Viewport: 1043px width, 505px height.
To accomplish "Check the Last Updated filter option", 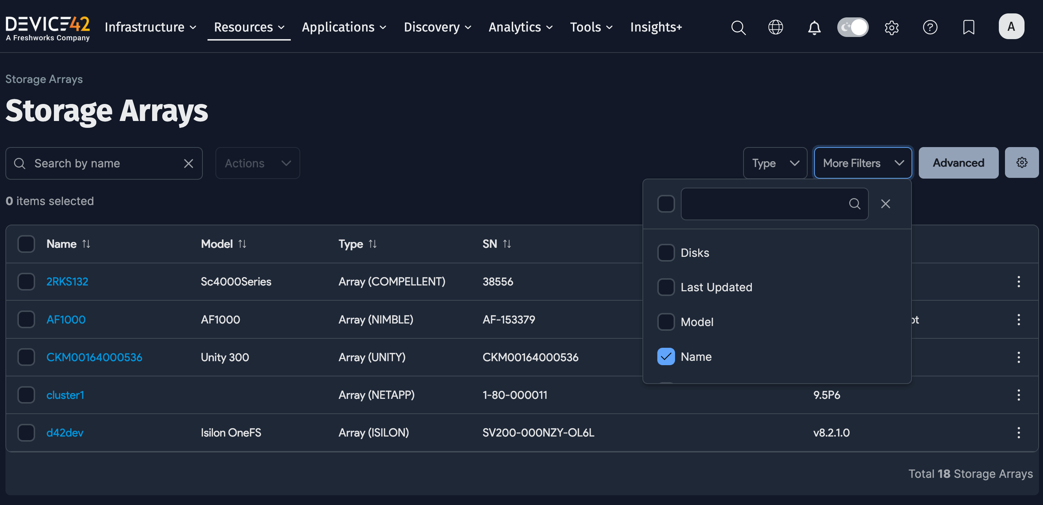I will click(x=666, y=287).
